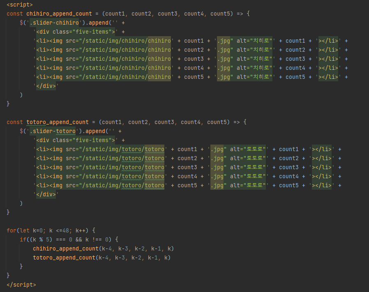The width and height of the screenshot is (369, 292).
Task: Click the number 48 in the for loop
Action: click(x=66, y=230)
